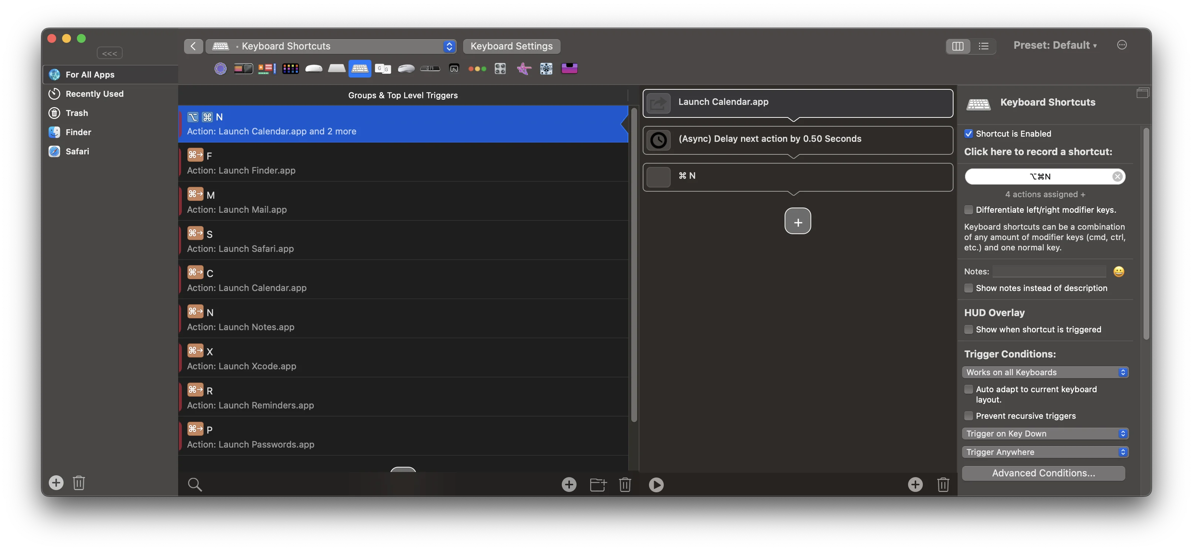Select Finder in sidebar
Image resolution: width=1193 pixels, height=551 pixels.
111,132
